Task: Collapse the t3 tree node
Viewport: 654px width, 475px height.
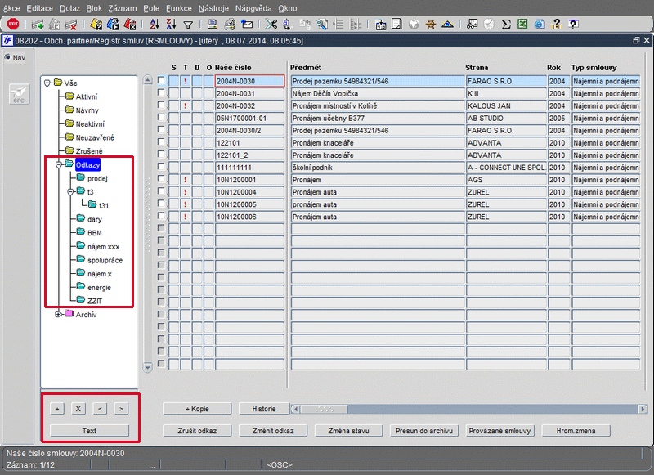Action: pos(70,192)
